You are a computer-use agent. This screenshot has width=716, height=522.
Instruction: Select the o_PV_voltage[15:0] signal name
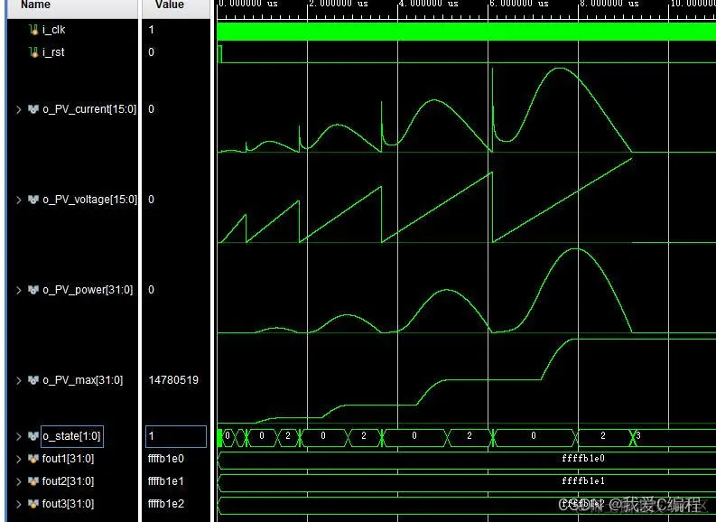90,200
